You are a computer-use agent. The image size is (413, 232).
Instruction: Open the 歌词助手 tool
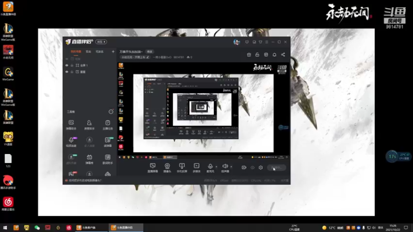[x=107, y=159]
